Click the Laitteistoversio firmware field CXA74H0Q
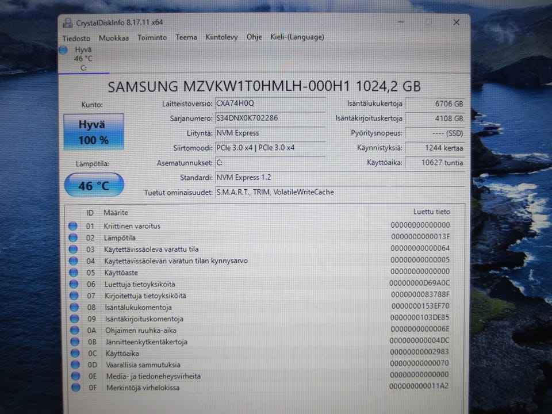The image size is (552, 414). (270, 103)
